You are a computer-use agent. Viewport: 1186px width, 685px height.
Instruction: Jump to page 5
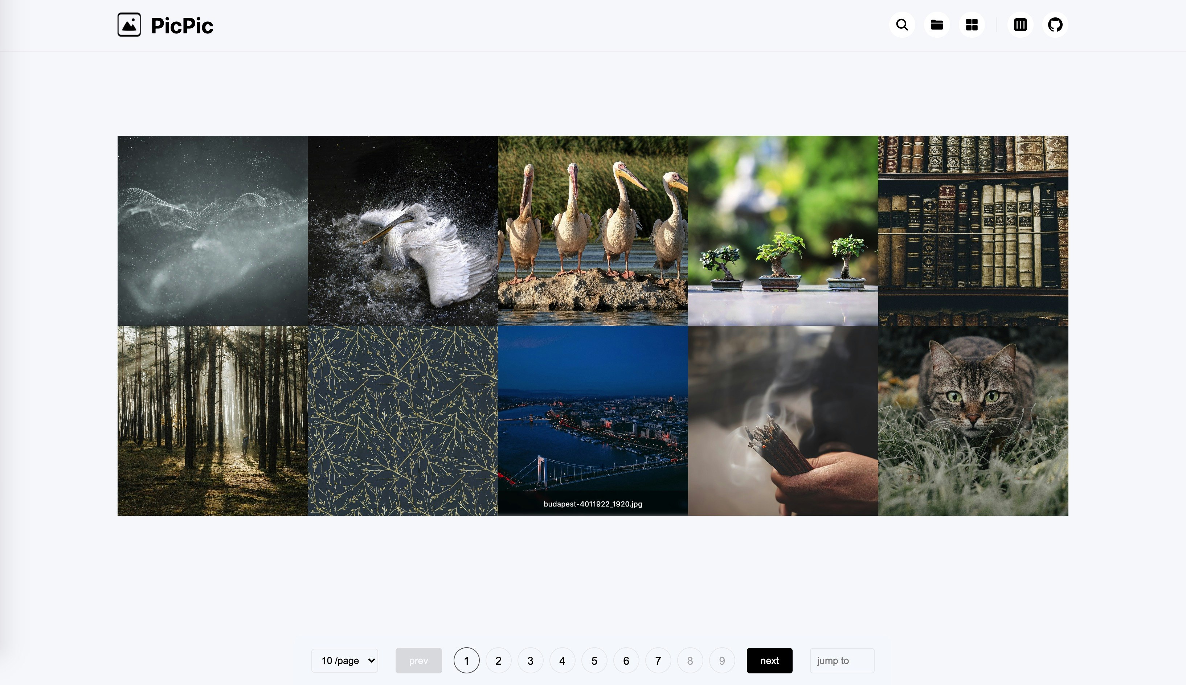(x=594, y=660)
